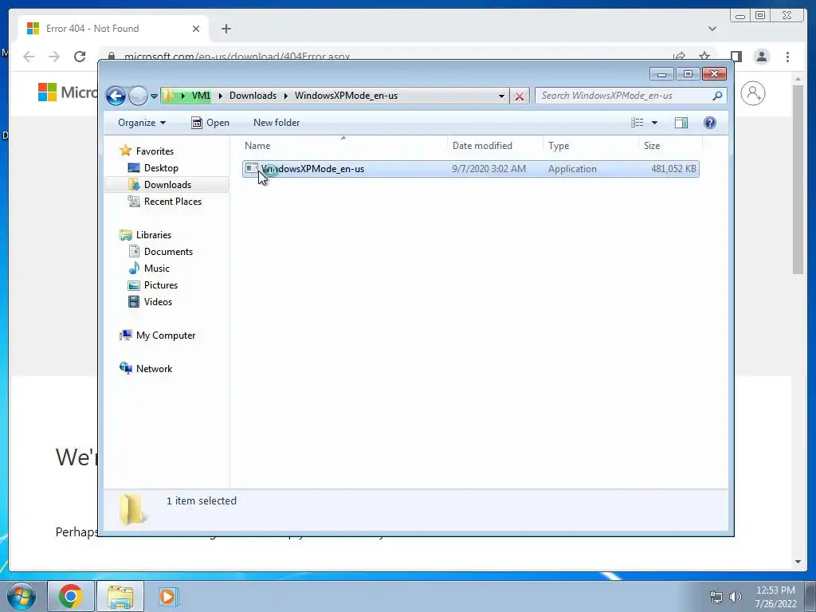Open Pictures library
Viewport: 816px width, 612px height.
[161, 285]
